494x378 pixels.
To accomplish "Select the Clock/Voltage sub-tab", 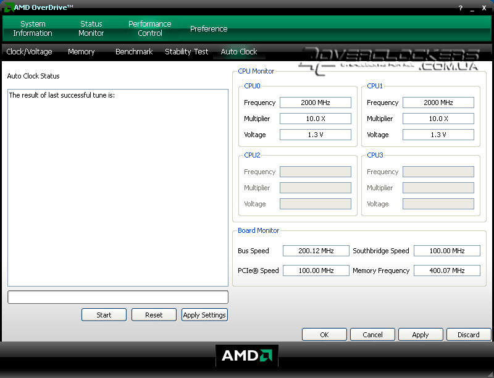I will [x=29, y=52].
